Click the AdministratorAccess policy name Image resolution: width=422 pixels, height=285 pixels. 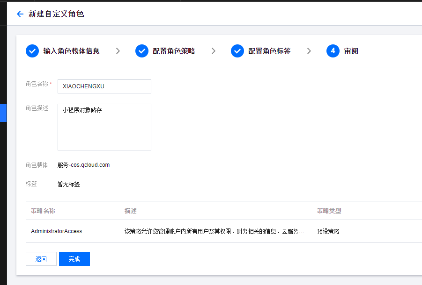pyautogui.click(x=56, y=231)
